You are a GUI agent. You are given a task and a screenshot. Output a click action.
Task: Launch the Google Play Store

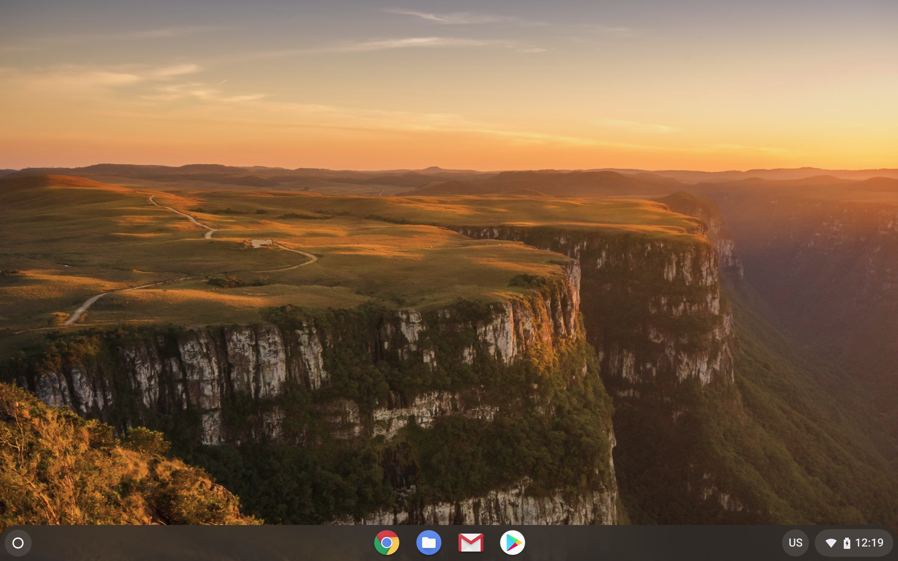pos(513,543)
